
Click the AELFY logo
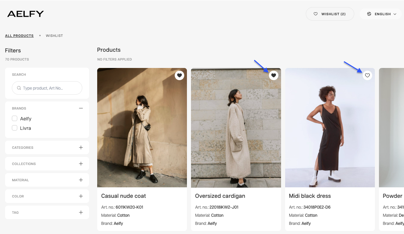pos(26,14)
